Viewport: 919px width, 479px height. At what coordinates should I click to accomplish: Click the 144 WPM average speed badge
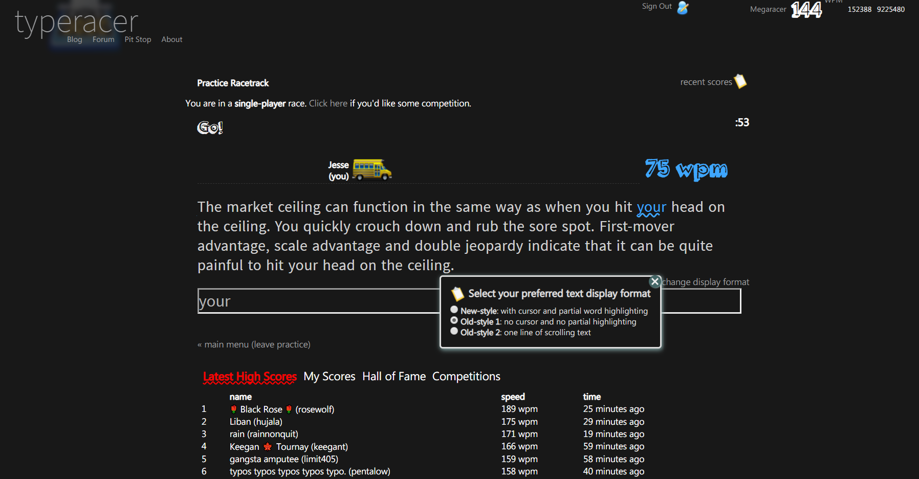pyautogui.click(x=806, y=10)
